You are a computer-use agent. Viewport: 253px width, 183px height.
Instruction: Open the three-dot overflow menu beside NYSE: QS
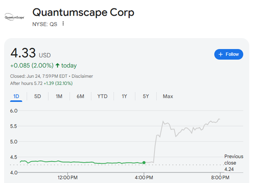63,24
